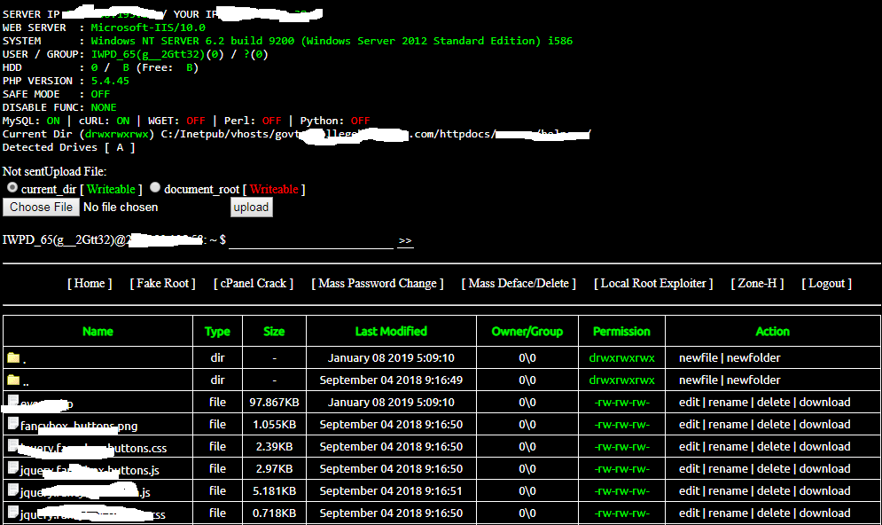Edit the fancybox_buttons.png file

(689, 424)
